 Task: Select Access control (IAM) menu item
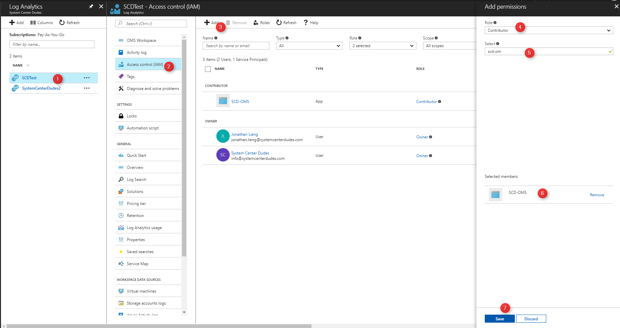pyautogui.click(x=148, y=65)
